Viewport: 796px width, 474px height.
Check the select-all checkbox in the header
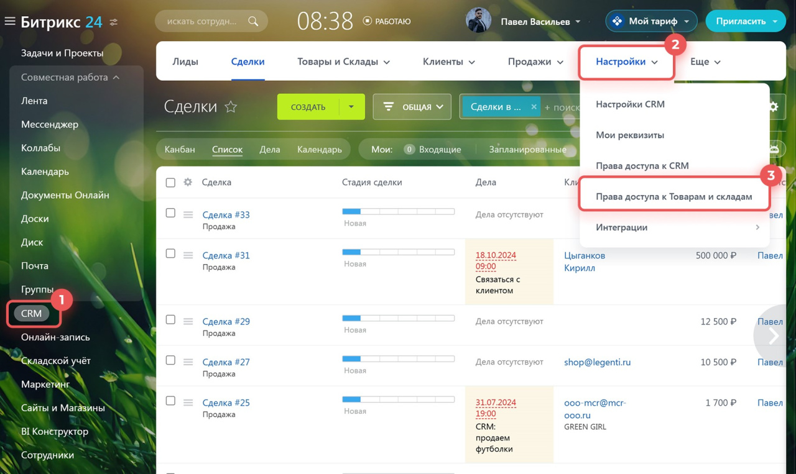click(x=170, y=183)
